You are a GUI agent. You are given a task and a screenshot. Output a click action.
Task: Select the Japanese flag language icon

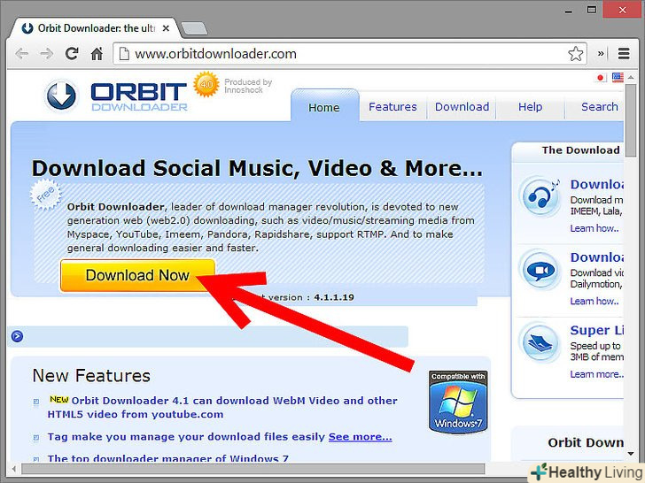click(x=601, y=77)
